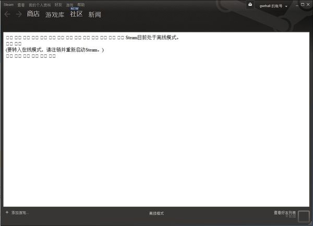Click the 离线模式 status text
313x226 pixels.
(156, 213)
